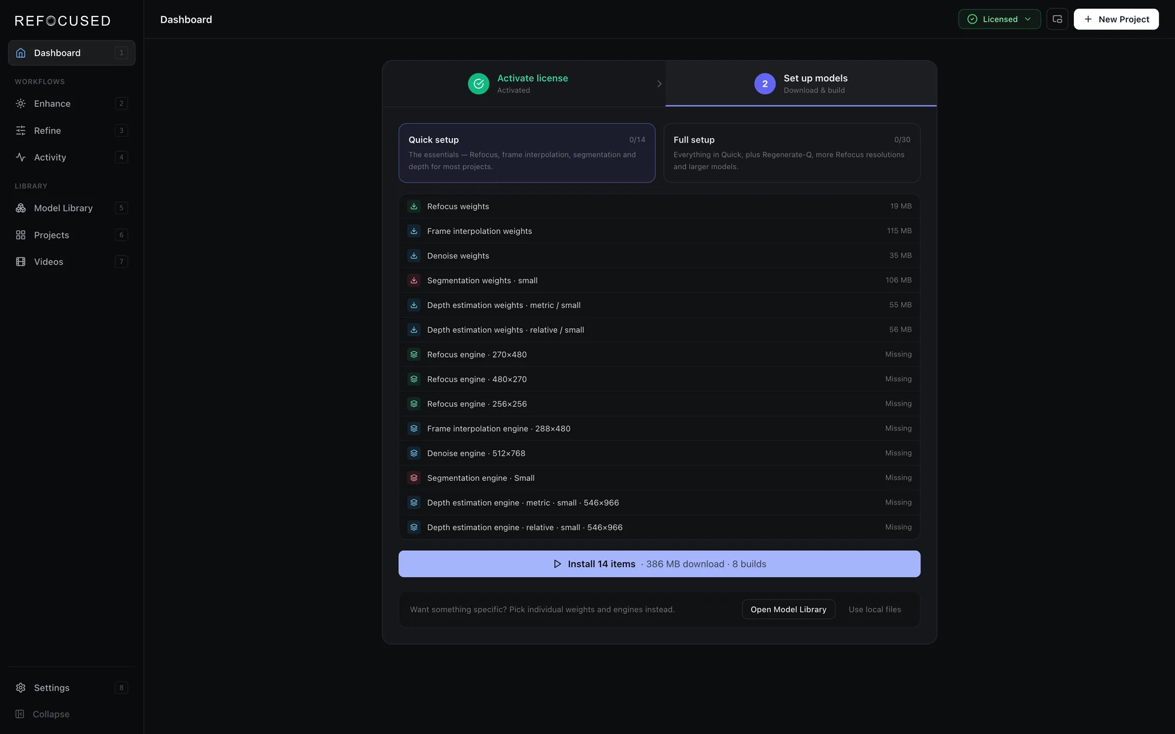Click the Collapse sidebar icon
Screen dimensions: 1175x734
tap(20, 714)
